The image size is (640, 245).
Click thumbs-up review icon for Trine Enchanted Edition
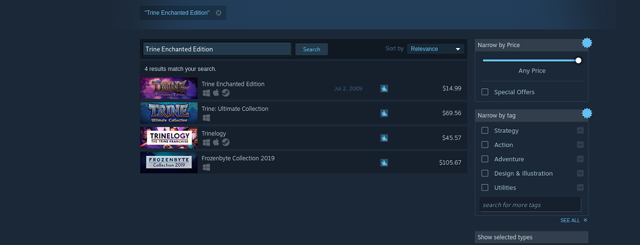click(384, 88)
